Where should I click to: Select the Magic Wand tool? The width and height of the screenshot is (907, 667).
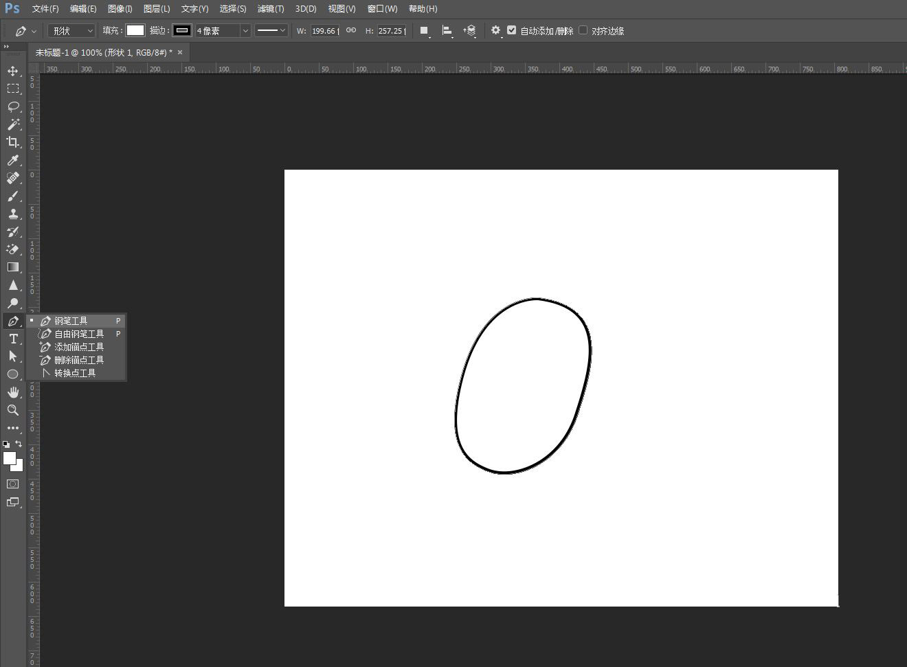pos(12,124)
